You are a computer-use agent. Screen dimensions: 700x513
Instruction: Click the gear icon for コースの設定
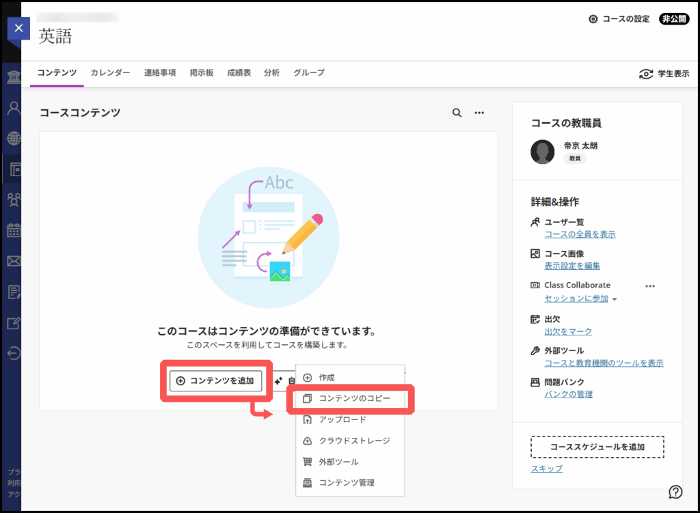click(593, 19)
